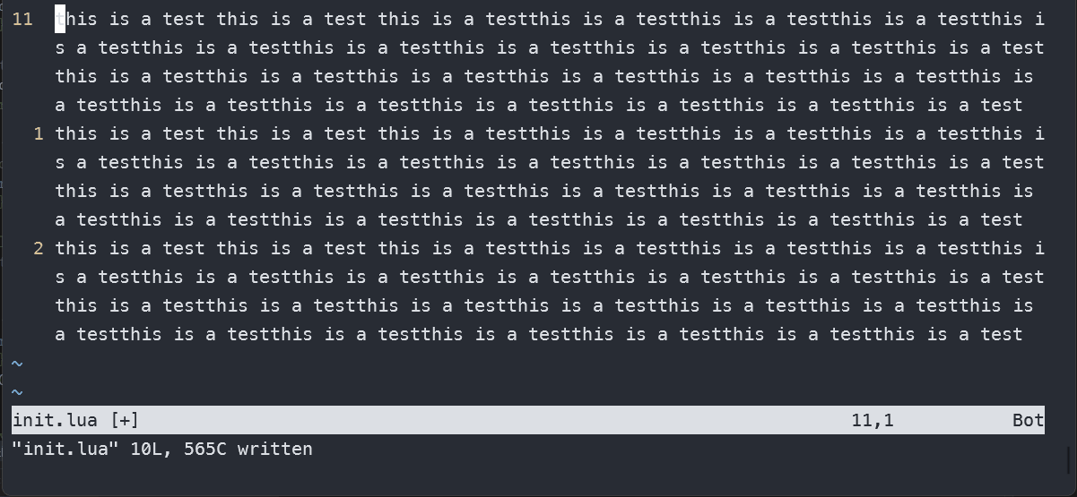Click start of fourth wrapped row of line 1

click(60, 220)
